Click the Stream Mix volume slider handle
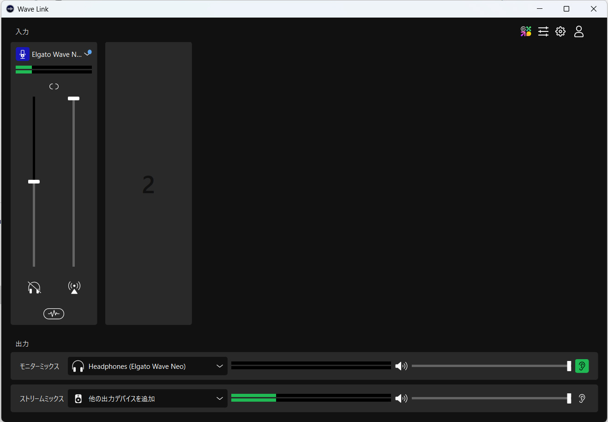This screenshot has width=608, height=422. coord(569,398)
